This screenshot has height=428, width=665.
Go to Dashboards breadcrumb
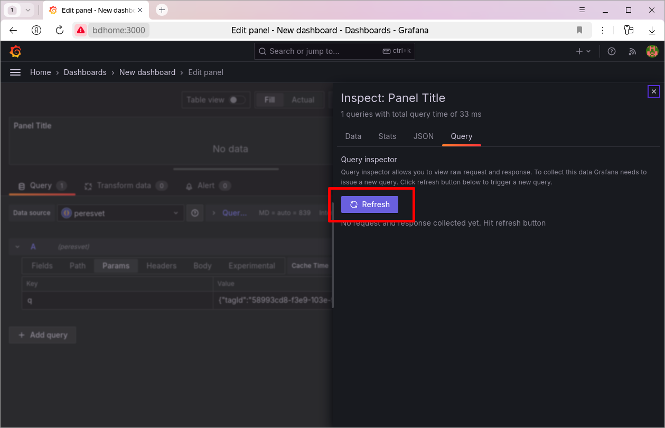(x=85, y=72)
